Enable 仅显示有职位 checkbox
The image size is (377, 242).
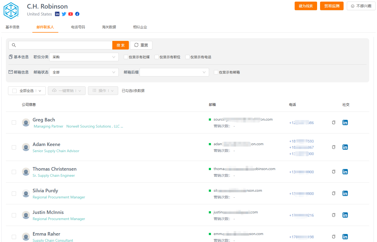coord(157,57)
